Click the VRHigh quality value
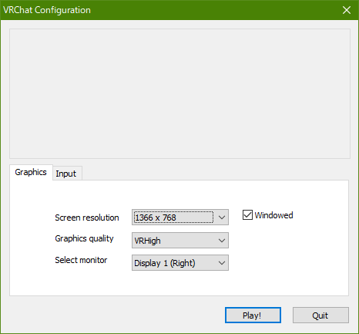Viewport: 359px width, 334px height. click(x=147, y=241)
